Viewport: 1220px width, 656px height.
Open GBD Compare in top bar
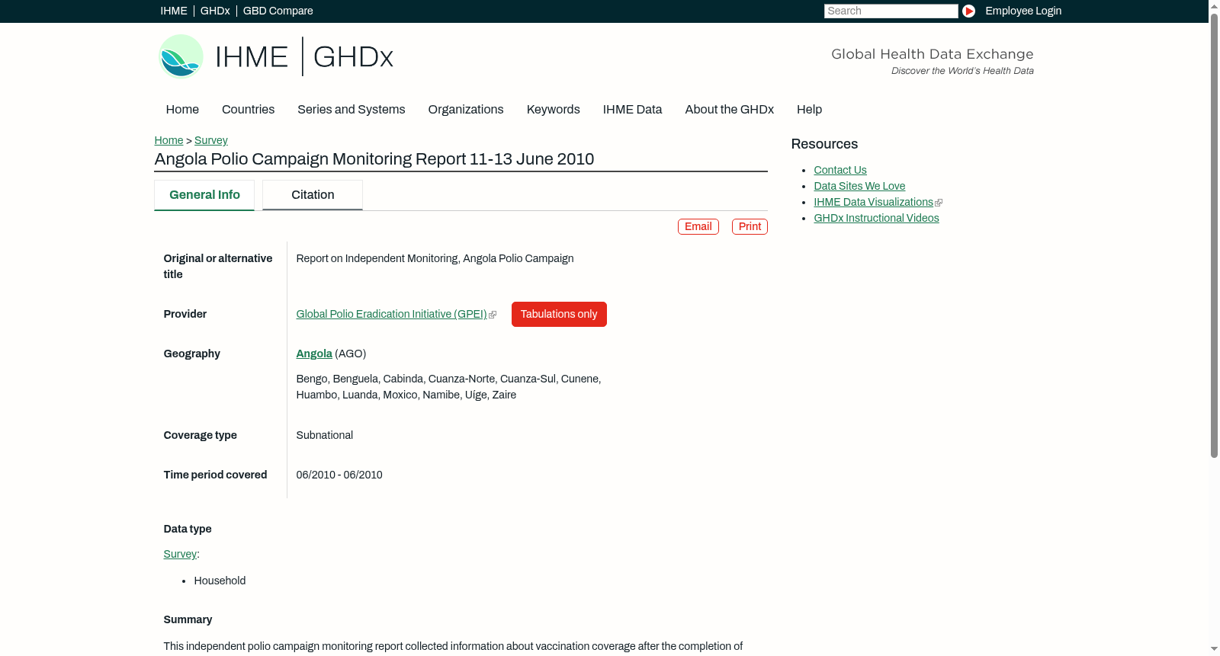click(278, 11)
